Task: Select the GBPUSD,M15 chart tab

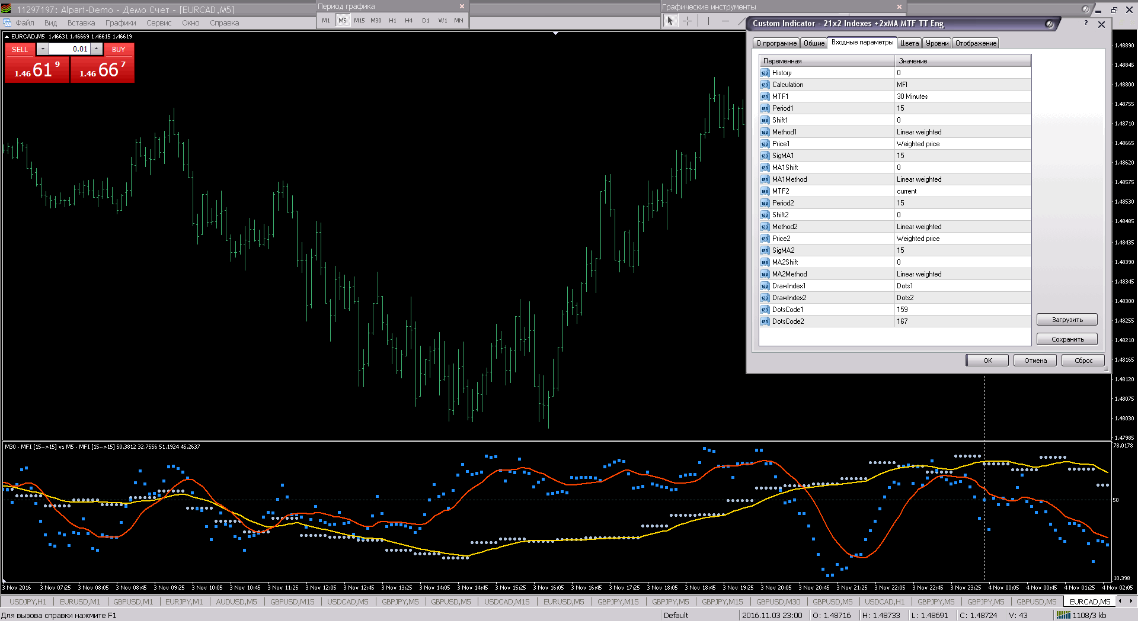Action: coord(292,602)
